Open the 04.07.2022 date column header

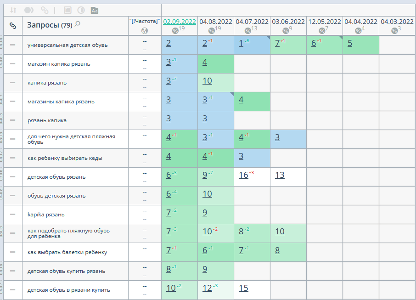(x=252, y=22)
